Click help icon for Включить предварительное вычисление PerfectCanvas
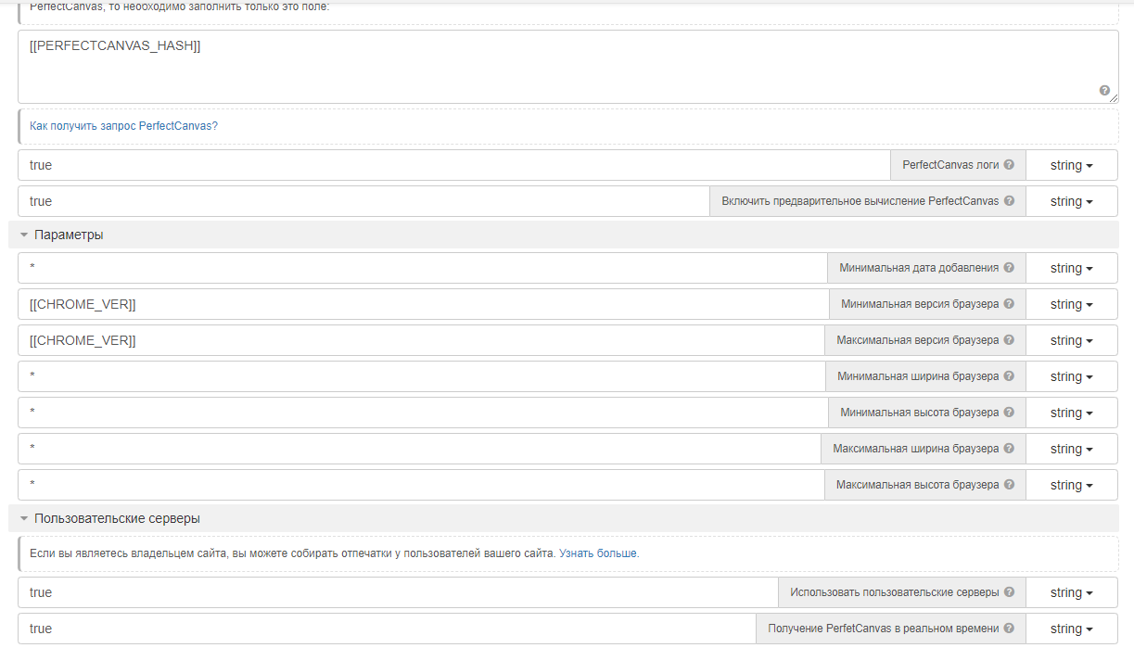Viewport: 1134px width, 648px height. pyautogui.click(x=1009, y=201)
